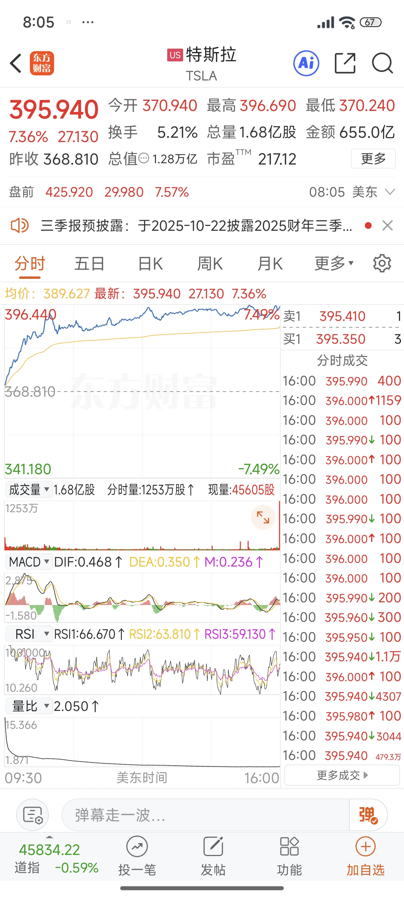
Task: Tap the 分时成交 header
Action: (x=342, y=360)
